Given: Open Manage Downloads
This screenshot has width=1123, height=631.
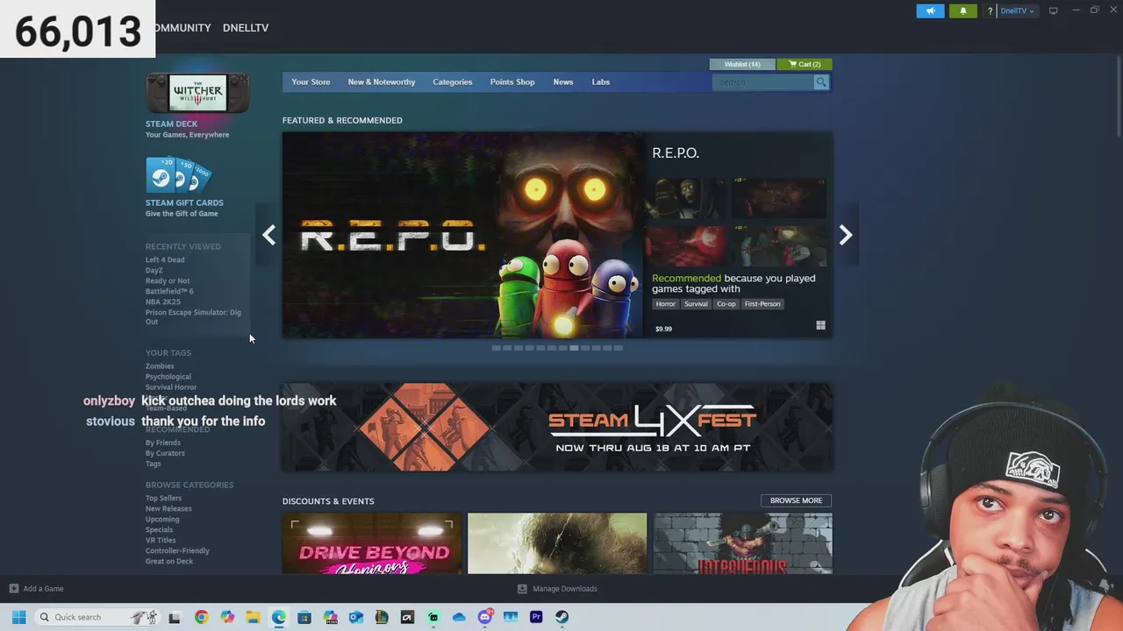Looking at the screenshot, I should click(x=558, y=589).
